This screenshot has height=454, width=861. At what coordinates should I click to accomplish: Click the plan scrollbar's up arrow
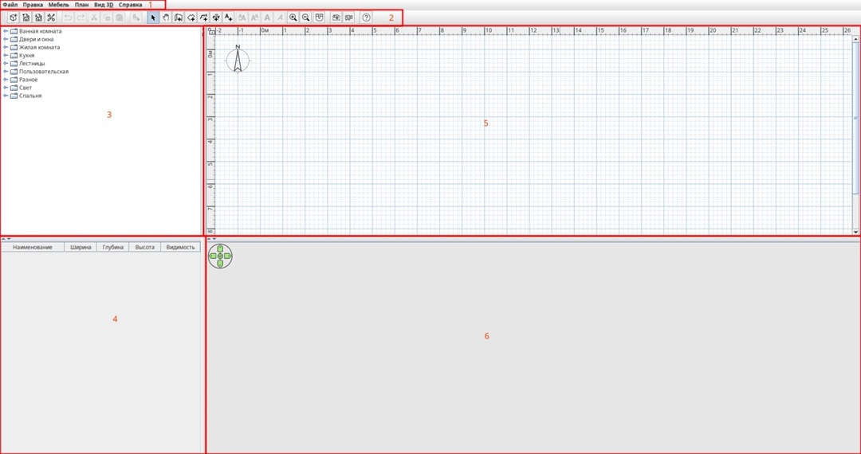click(x=855, y=40)
